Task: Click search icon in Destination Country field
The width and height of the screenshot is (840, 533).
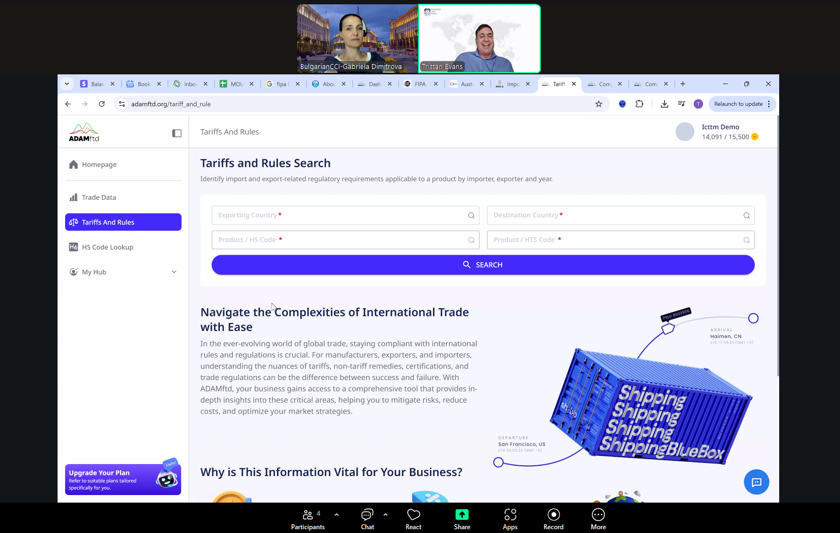Action: [747, 215]
